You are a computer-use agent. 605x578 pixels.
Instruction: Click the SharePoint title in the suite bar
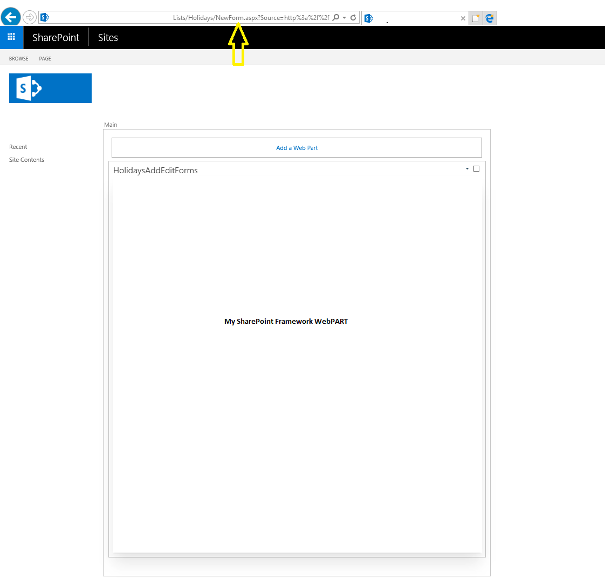56,37
